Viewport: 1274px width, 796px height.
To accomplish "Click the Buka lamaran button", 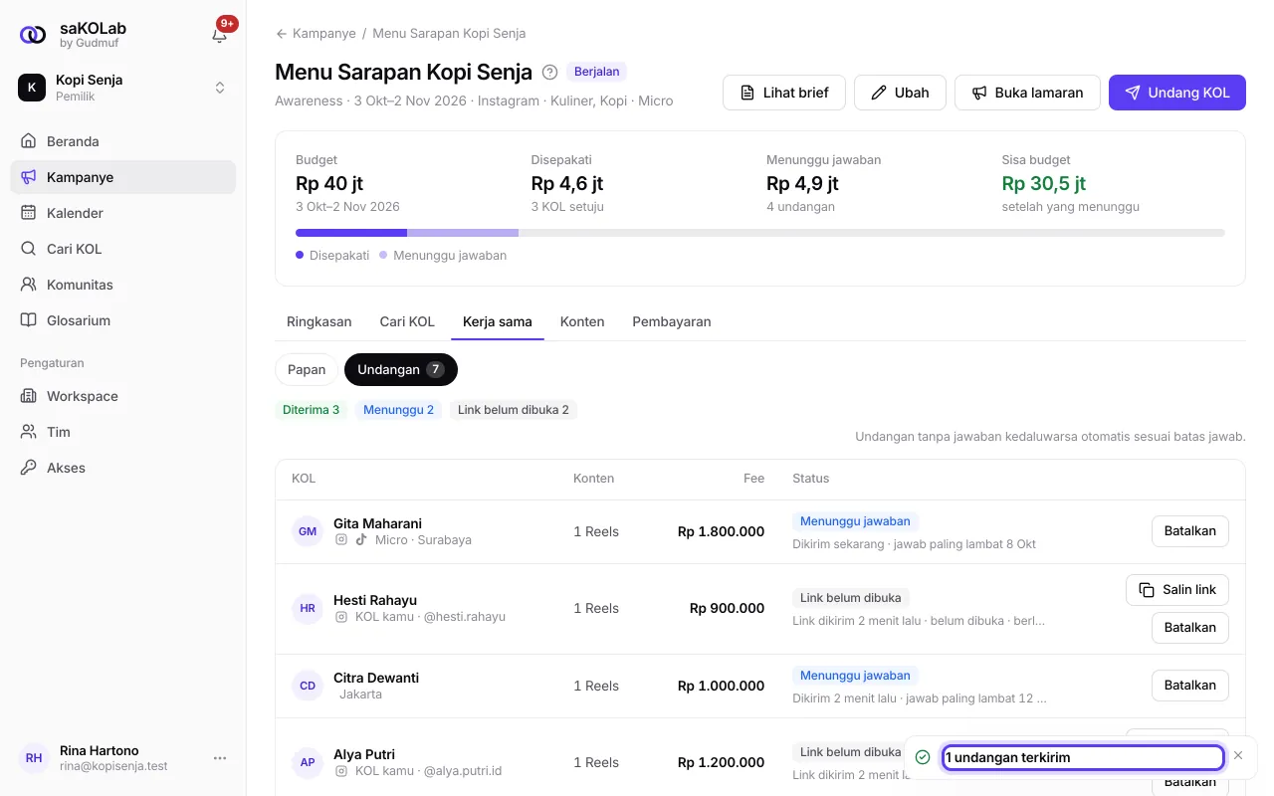I will 1027,93.
